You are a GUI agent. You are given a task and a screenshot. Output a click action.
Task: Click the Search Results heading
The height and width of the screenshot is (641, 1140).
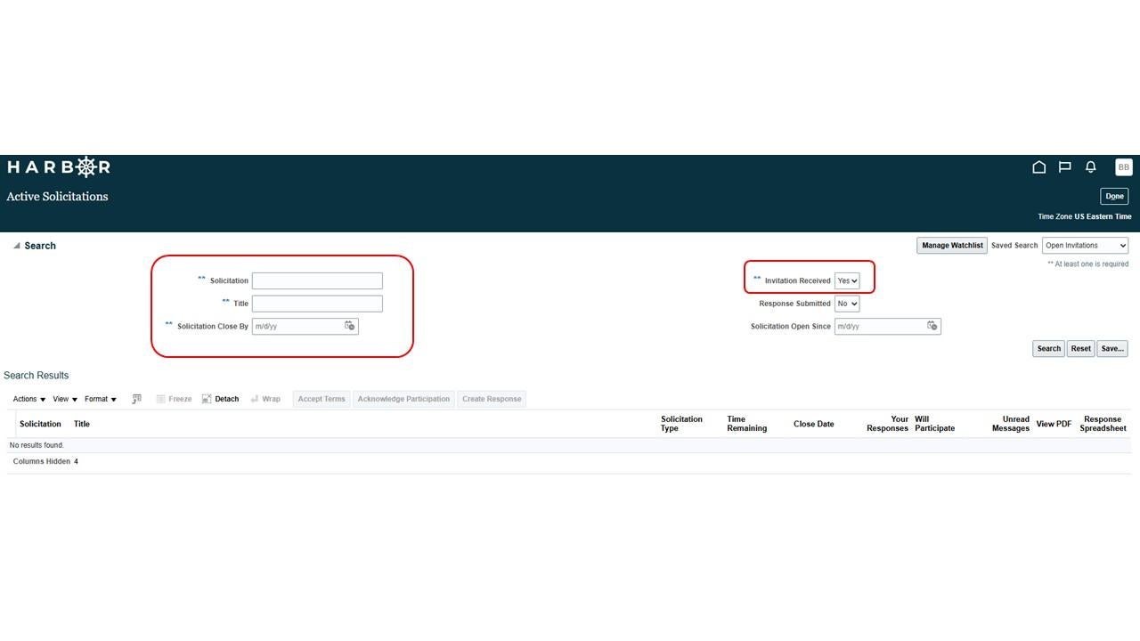[37, 376]
